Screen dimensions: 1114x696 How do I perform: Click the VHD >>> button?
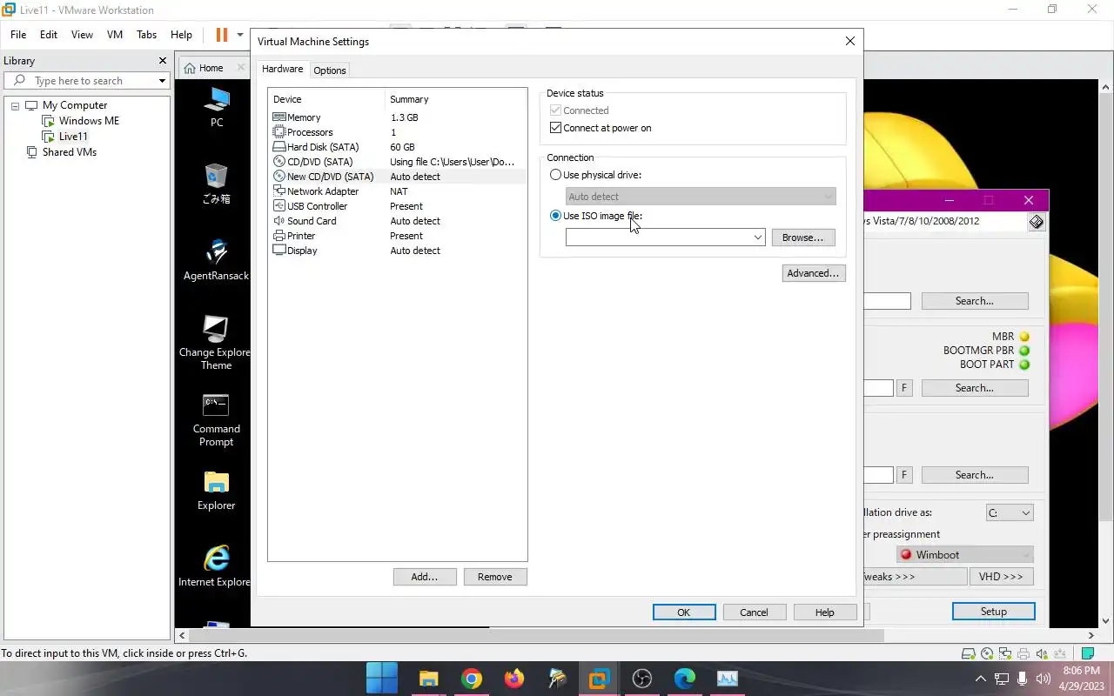(1001, 577)
